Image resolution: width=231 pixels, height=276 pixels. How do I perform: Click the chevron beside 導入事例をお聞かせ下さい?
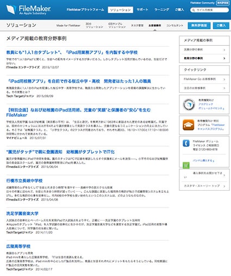224,175
